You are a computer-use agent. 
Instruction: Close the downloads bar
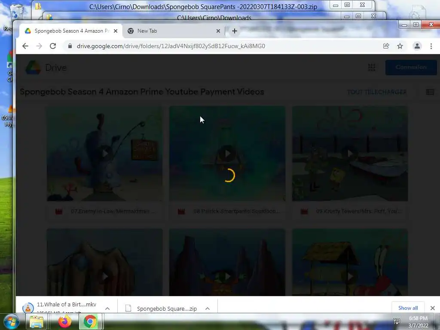point(432,308)
